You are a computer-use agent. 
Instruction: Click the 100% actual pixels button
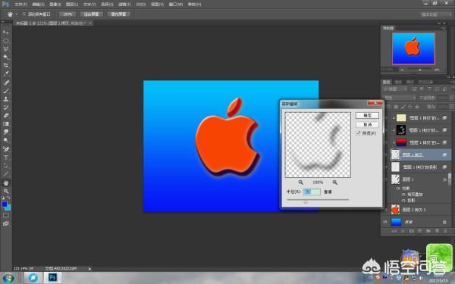pos(67,14)
